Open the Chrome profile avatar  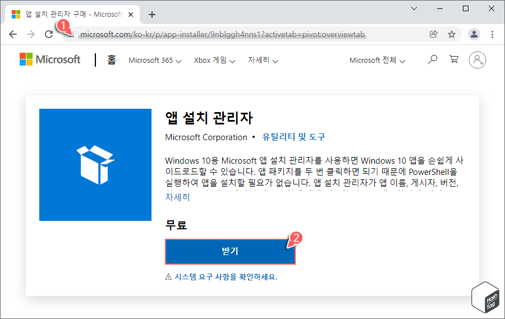[474, 34]
